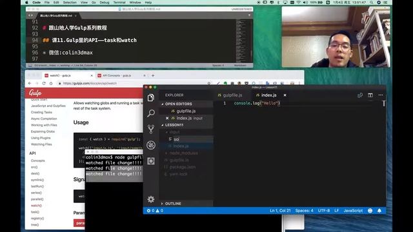This screenshot has width=413, height=232.
Task: Open a new tab in browser
Action: pos(153,75)
